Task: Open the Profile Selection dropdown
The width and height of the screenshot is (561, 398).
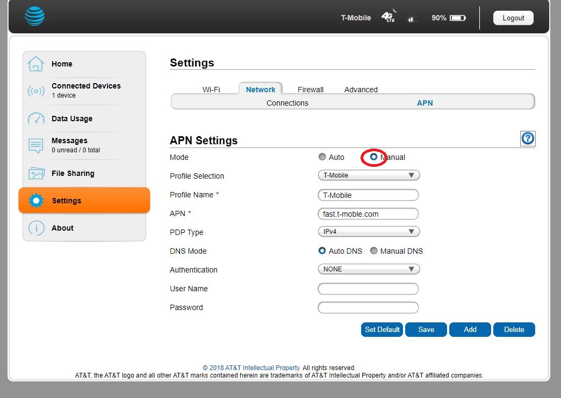Action: (369, 175)
